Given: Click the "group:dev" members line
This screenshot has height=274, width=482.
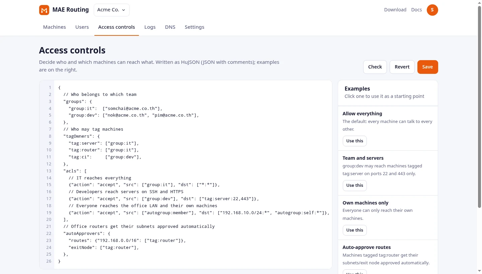Looking at the screenshot, I should (x=134, y=116).
